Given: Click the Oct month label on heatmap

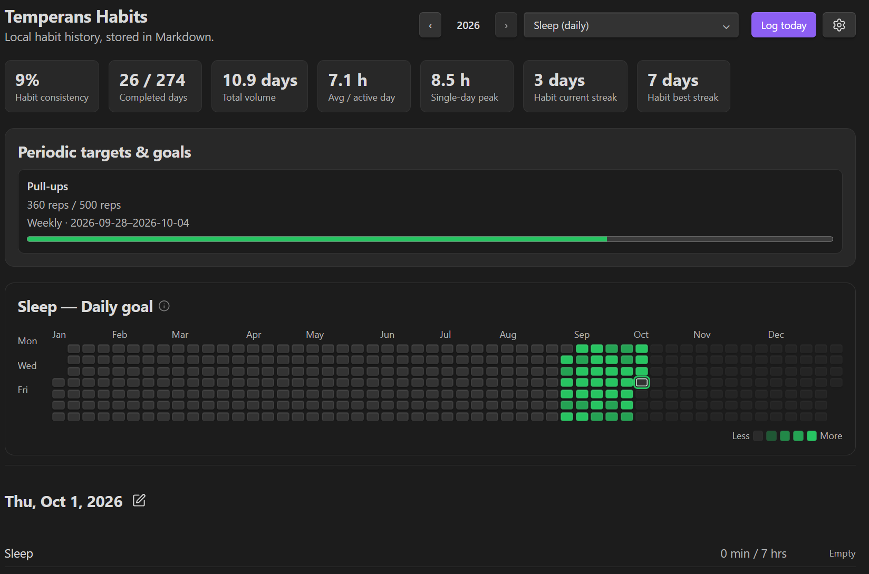Looking at the screenshot, I should (x=641, y=334).
